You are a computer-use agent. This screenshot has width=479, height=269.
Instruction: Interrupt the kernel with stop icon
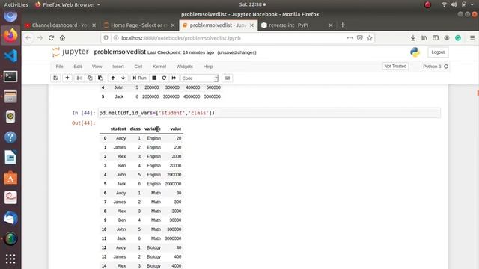[154, 78]
